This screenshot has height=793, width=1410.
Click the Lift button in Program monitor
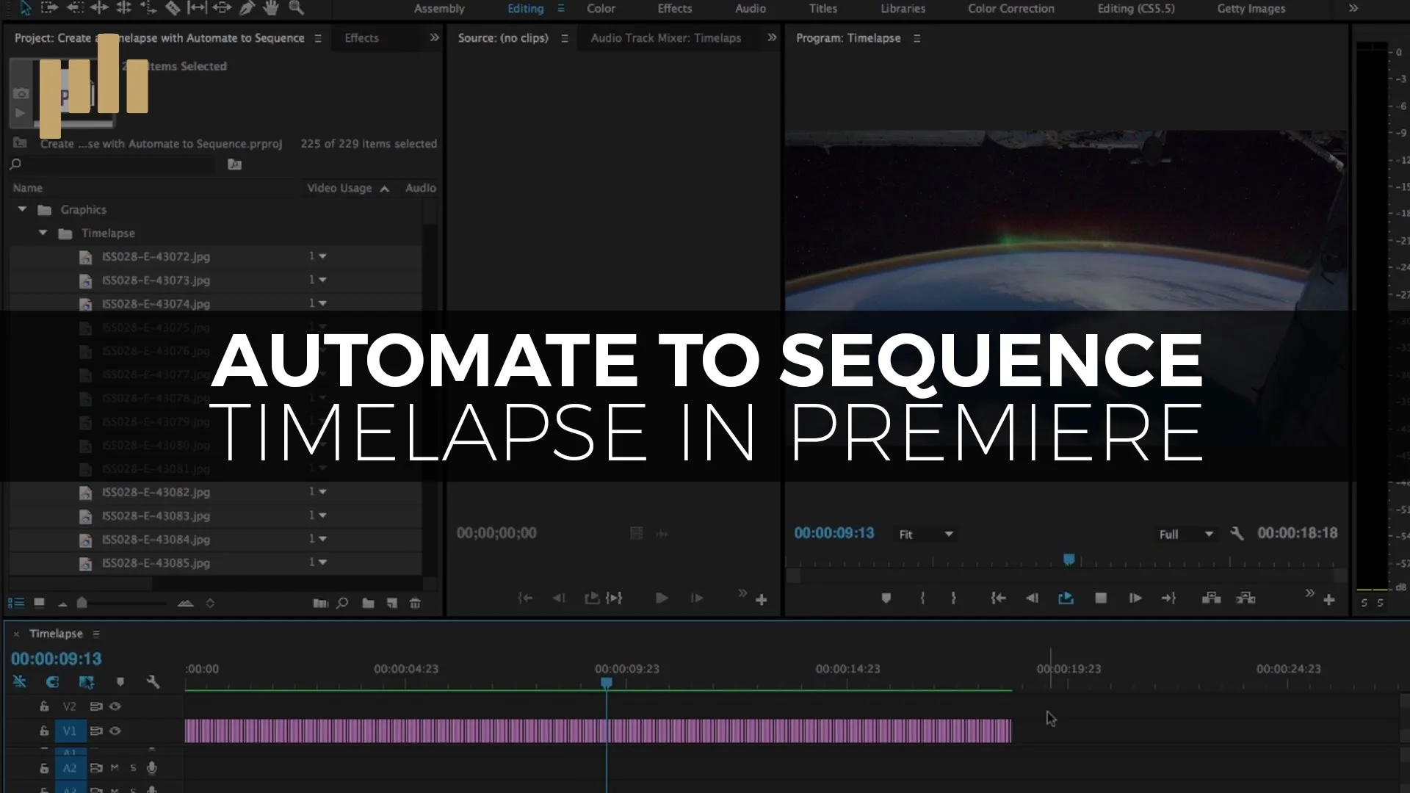1211,598
